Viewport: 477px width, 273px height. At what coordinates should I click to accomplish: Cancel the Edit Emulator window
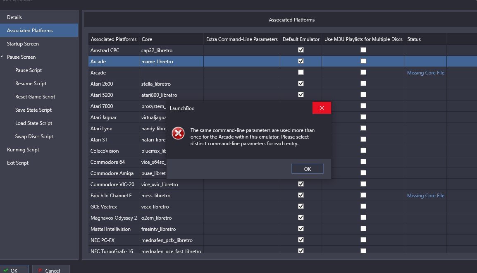[x=51, y=270]
